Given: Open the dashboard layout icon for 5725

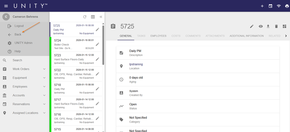Looking at the screenshot, I should pyautogui.click(x=284, y=26).
